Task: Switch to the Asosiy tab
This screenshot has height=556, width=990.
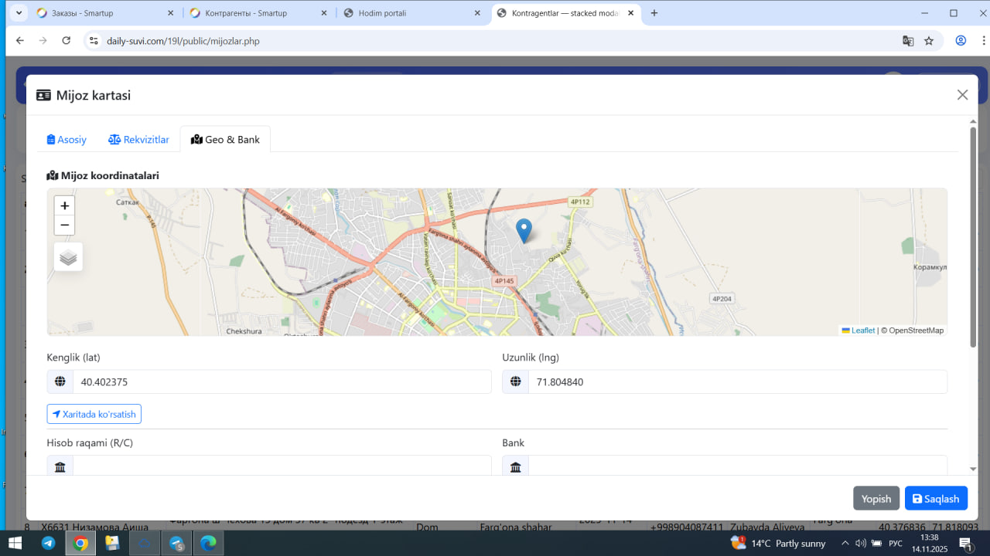Action: click(67, 140)
